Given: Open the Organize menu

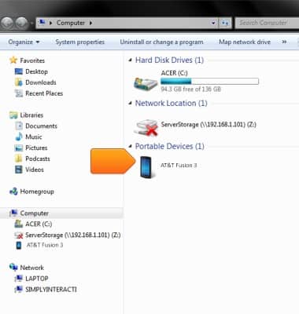Looking at the screenshot, I should [x=24, y=42].
